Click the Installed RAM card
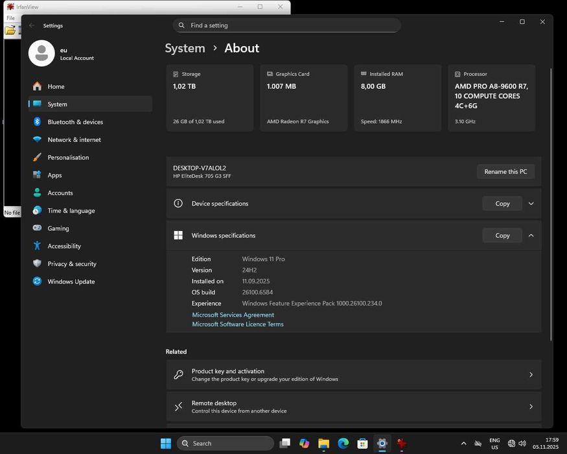This screenshot has width=567, height=454. click(398, 98)
